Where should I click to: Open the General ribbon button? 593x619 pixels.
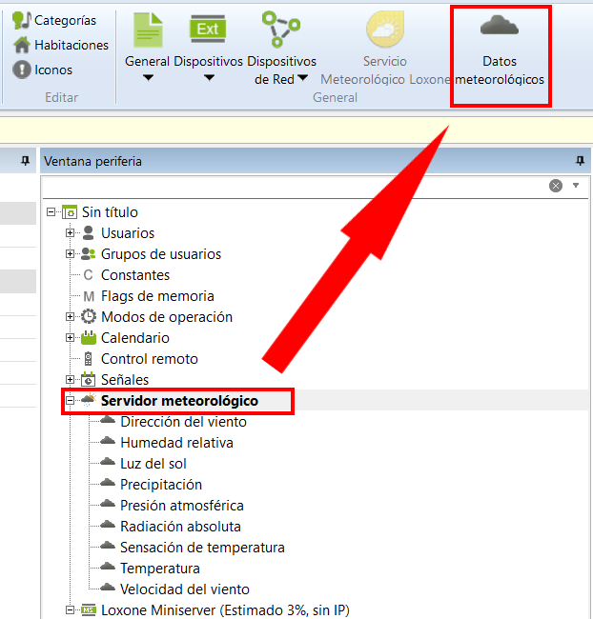pyautogui.click(x=148, y=31)
